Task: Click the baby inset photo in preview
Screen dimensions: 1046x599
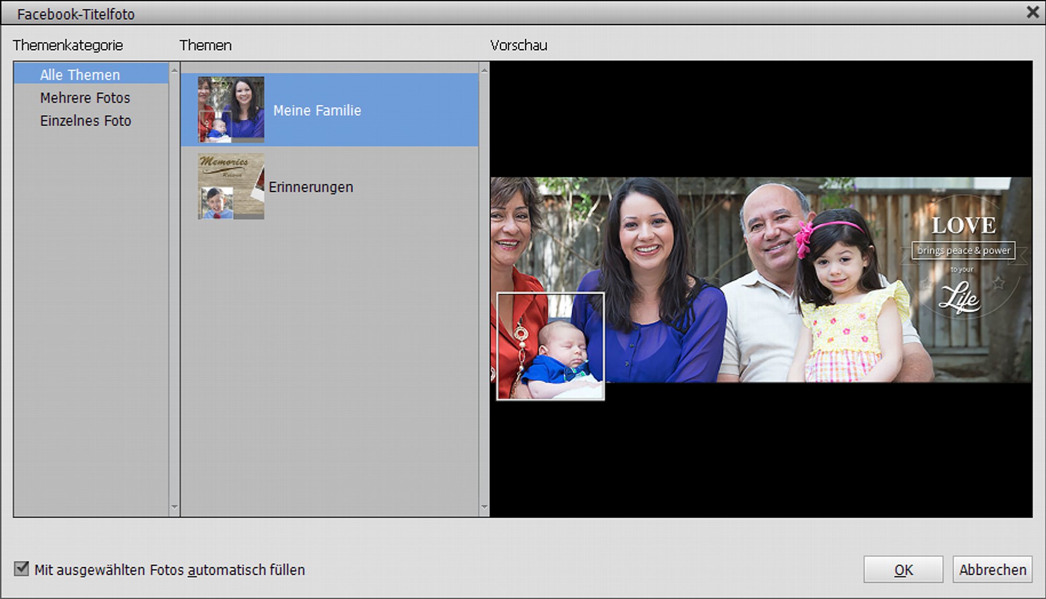Action: coord(550,346)
